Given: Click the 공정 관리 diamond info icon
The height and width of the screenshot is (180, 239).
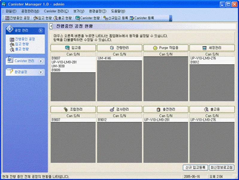Looking at the screenshot, I should coord(10,29).
